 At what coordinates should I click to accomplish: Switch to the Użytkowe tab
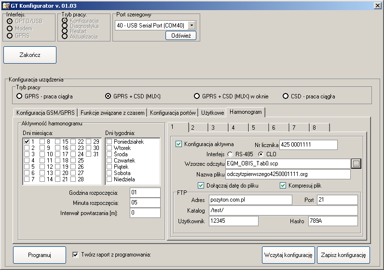click(x=213, y=113)
